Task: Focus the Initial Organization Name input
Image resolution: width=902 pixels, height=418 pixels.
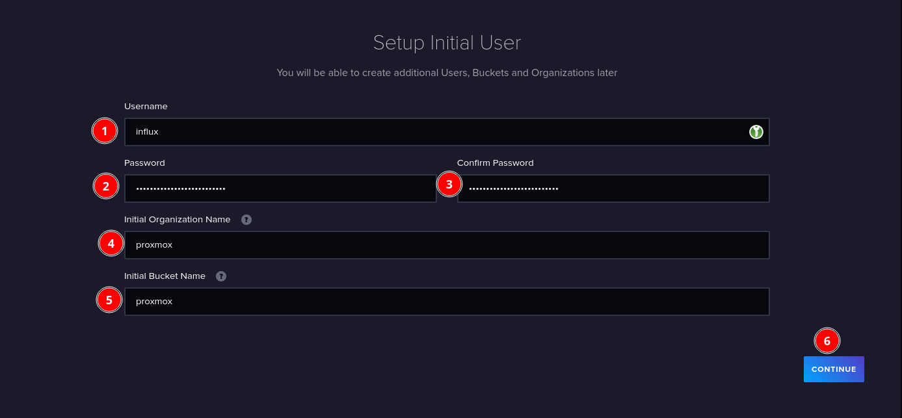Action: pos(446,245)
